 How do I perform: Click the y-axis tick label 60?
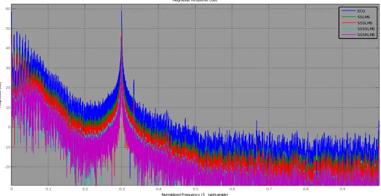7,9
